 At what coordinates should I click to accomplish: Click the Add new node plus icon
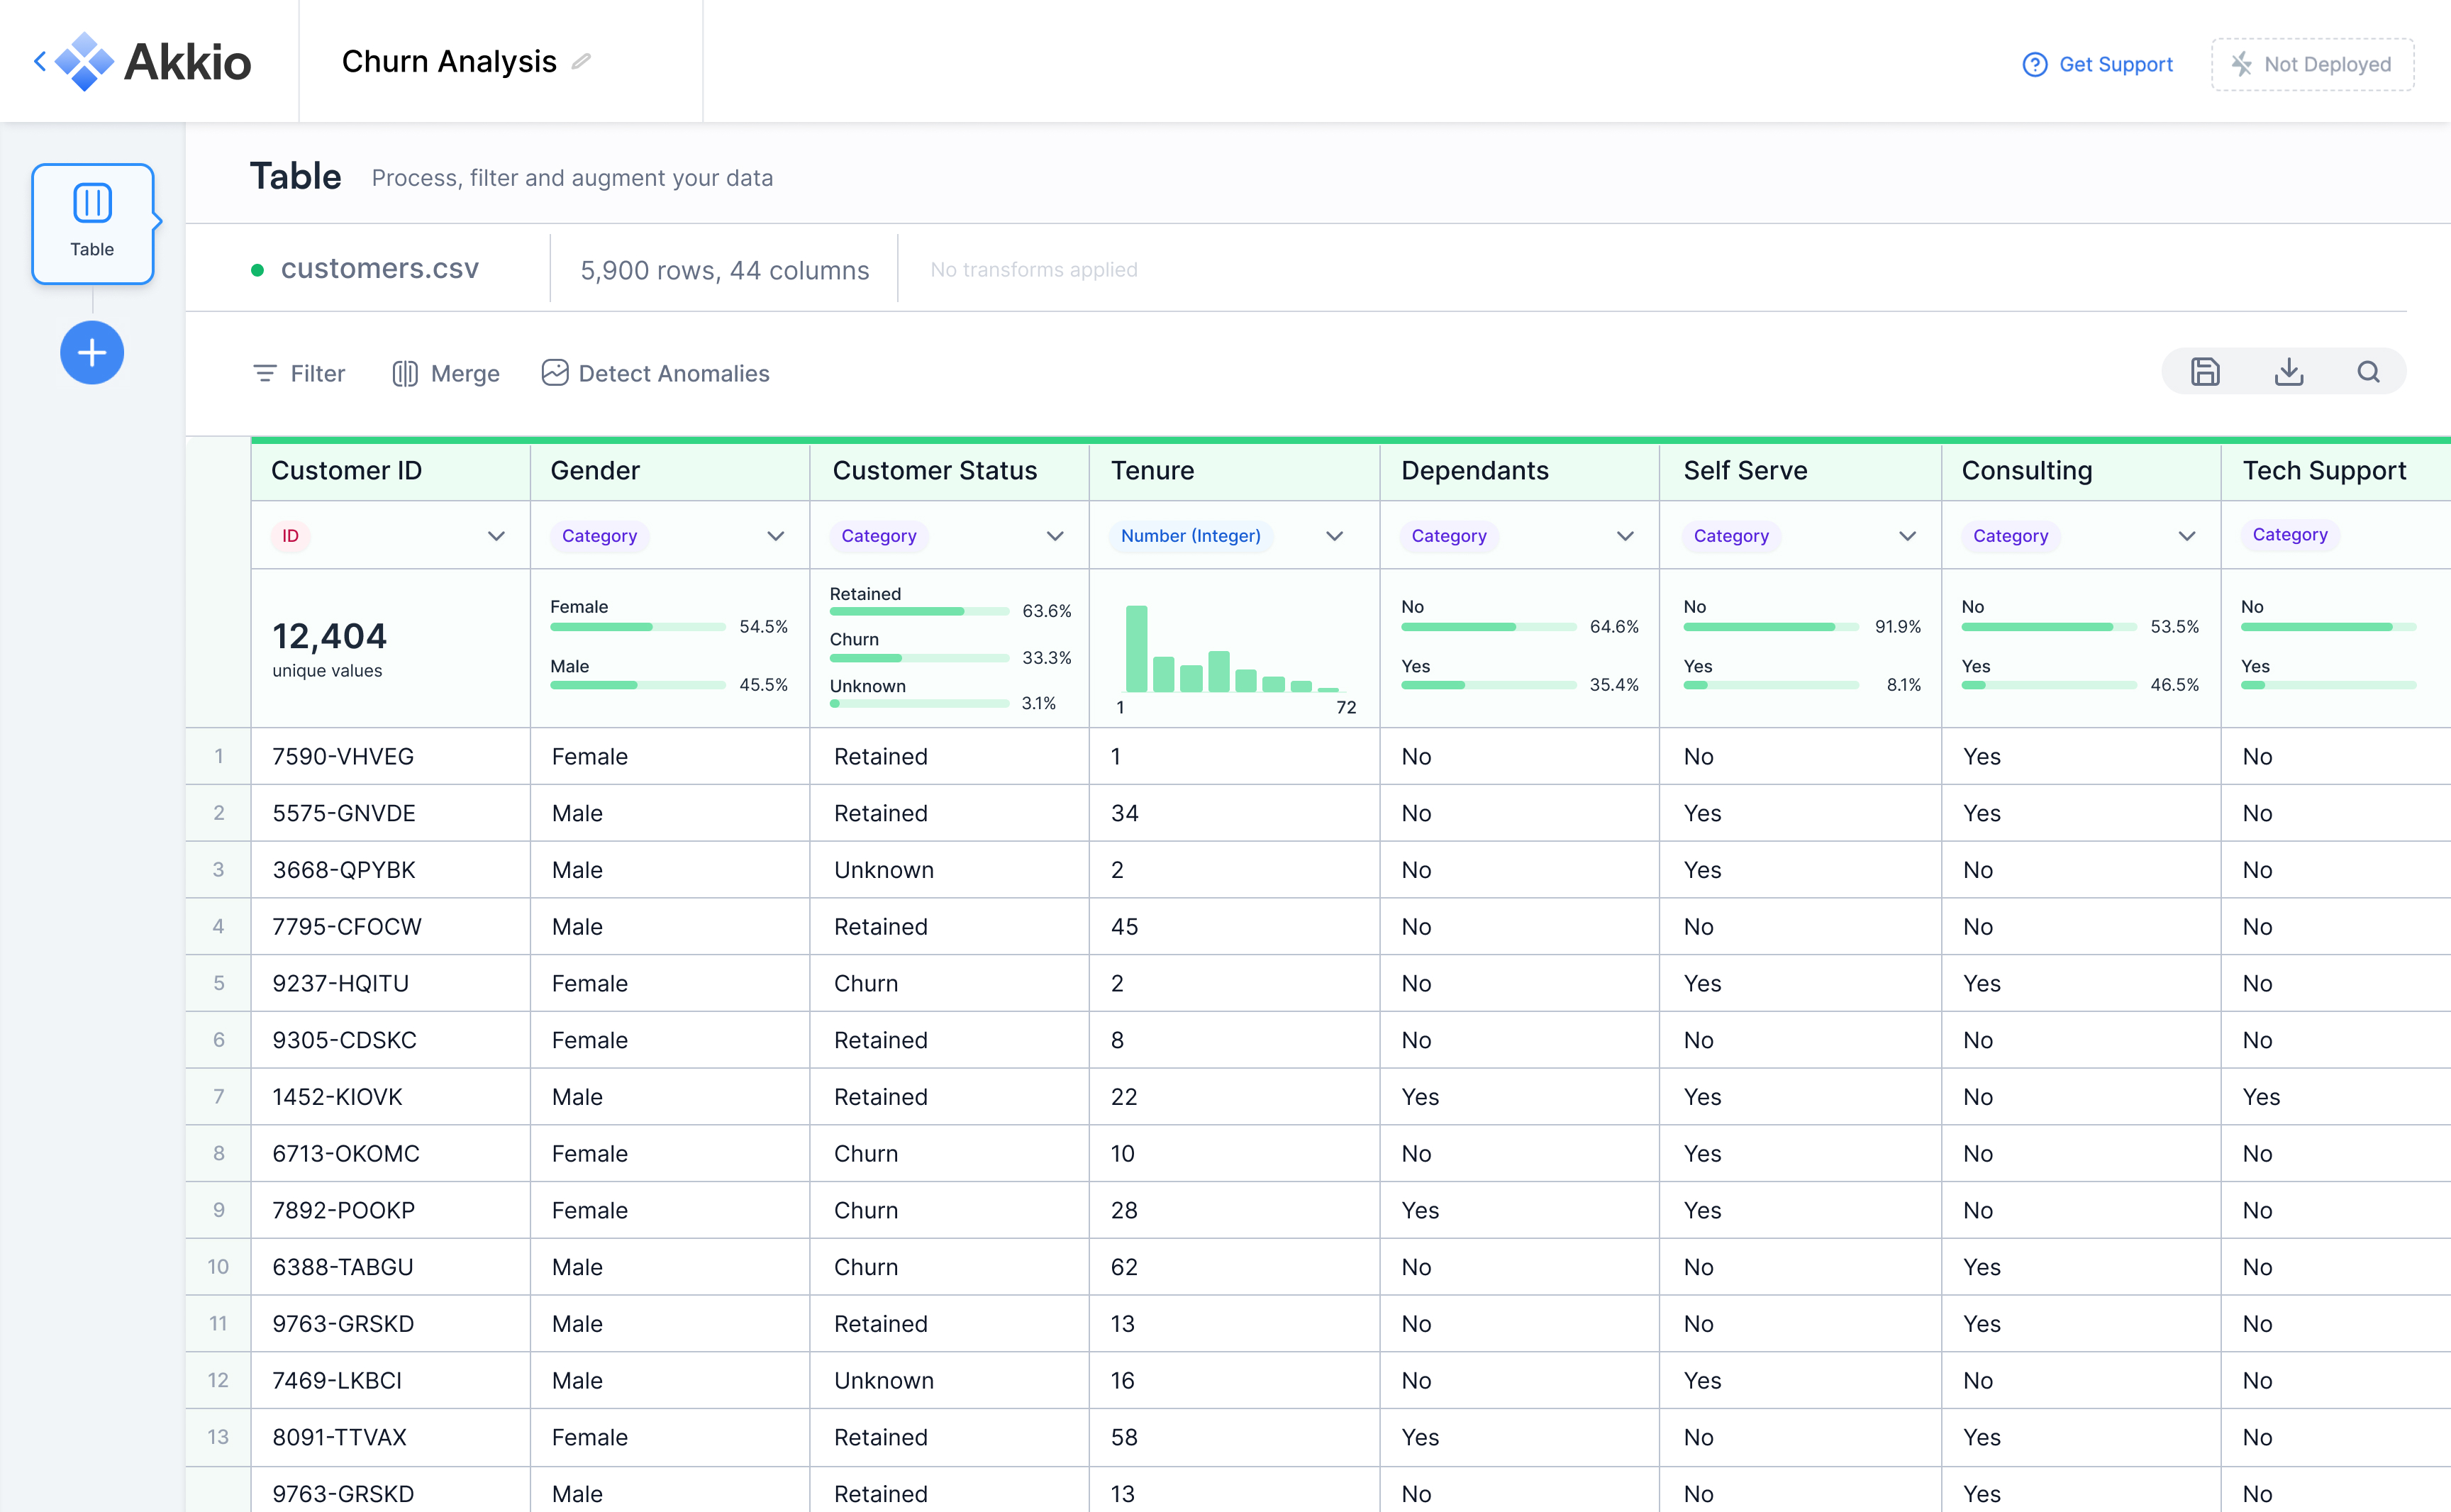click(93, 350)
